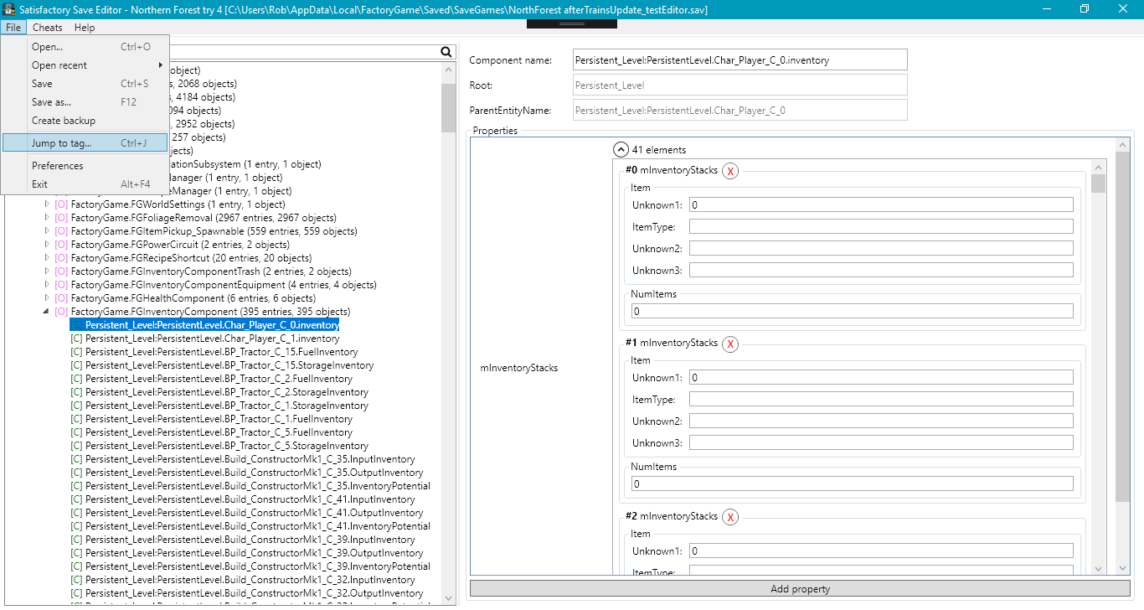Click Unknown1 field of stack #1
The height and width of the screenshot is (610, 1144).
(x=881, y=377)
